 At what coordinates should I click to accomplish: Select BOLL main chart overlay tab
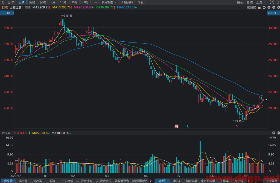click(x=177, y=181)
